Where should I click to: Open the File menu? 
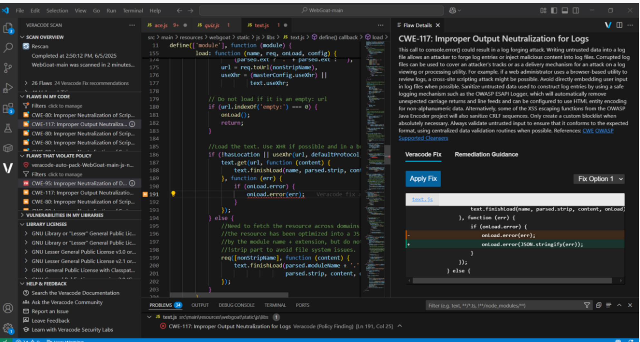tap(20, 11)
